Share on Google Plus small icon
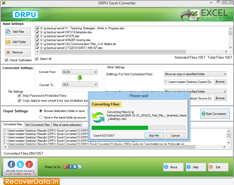Viewport: 234px width, 185px height. (x=65, y=167)
